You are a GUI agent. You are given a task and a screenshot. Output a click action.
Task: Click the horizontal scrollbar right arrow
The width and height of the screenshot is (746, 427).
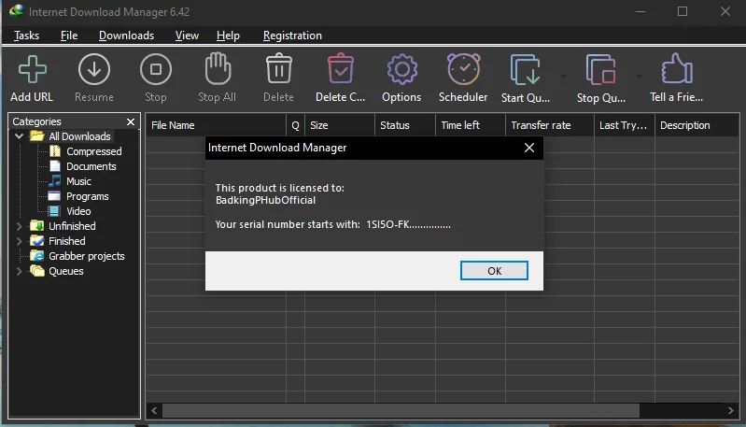pyautogui.click(x=731, y=410)
